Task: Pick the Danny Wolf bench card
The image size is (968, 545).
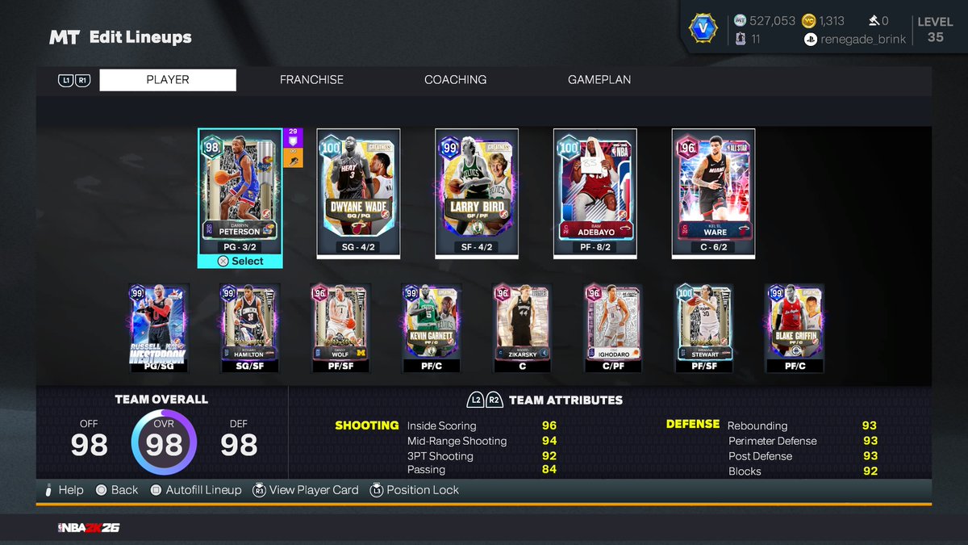Action: (x=341, y=328)
